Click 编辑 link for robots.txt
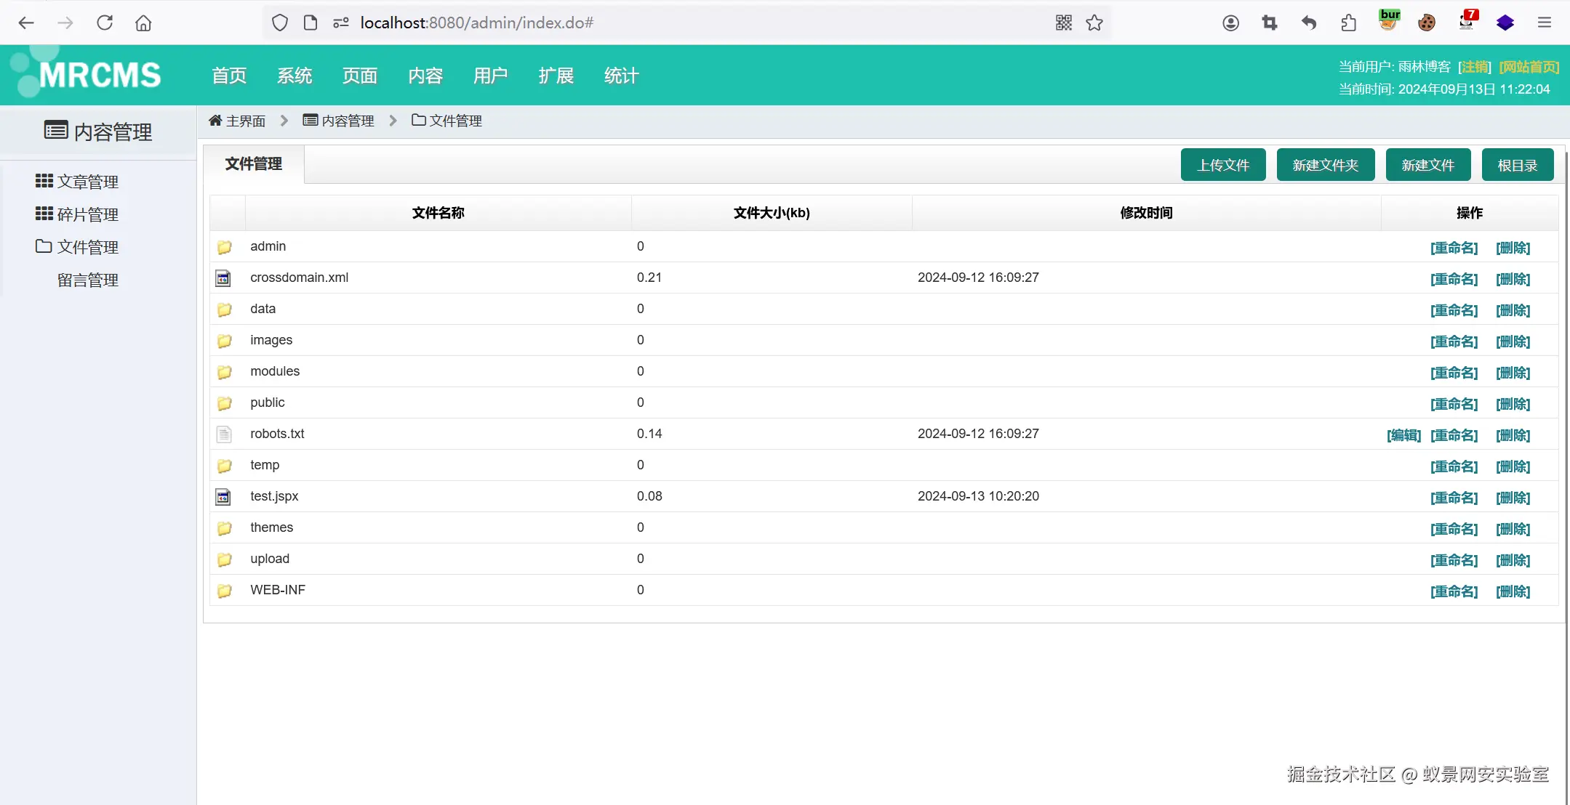Viewport: 1570px width, 805px height. 1403,435
